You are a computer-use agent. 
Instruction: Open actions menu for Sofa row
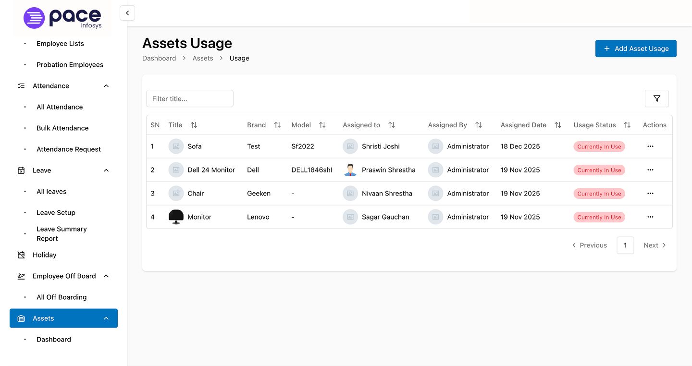click(650, 146)
